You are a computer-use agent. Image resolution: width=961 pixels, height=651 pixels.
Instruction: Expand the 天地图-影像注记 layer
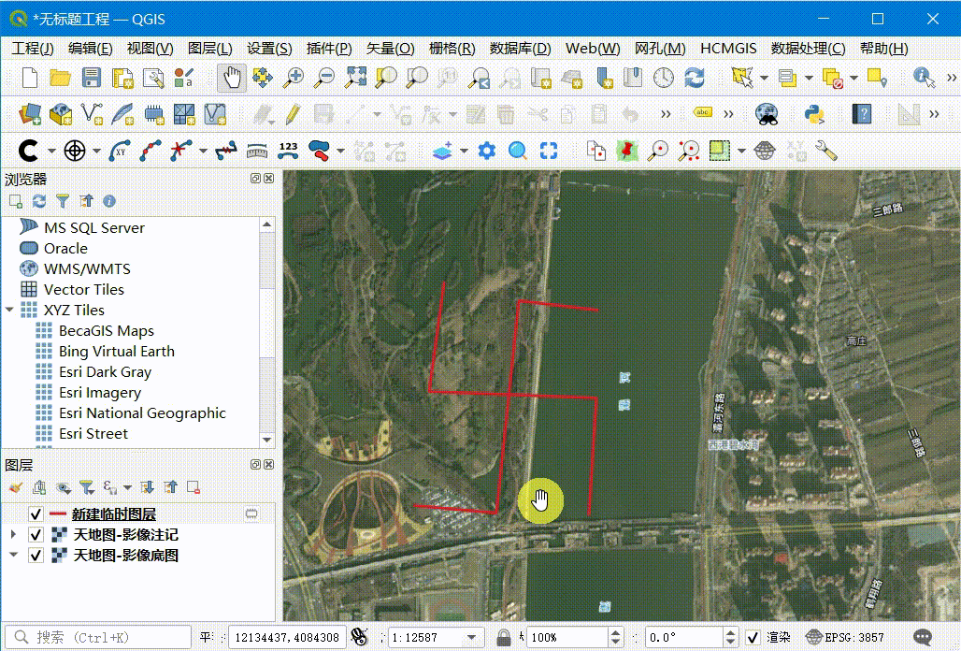13,534
